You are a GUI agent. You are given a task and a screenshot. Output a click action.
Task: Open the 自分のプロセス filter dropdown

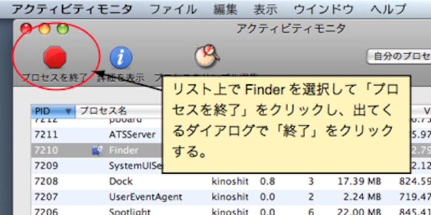tap(399, 56)
